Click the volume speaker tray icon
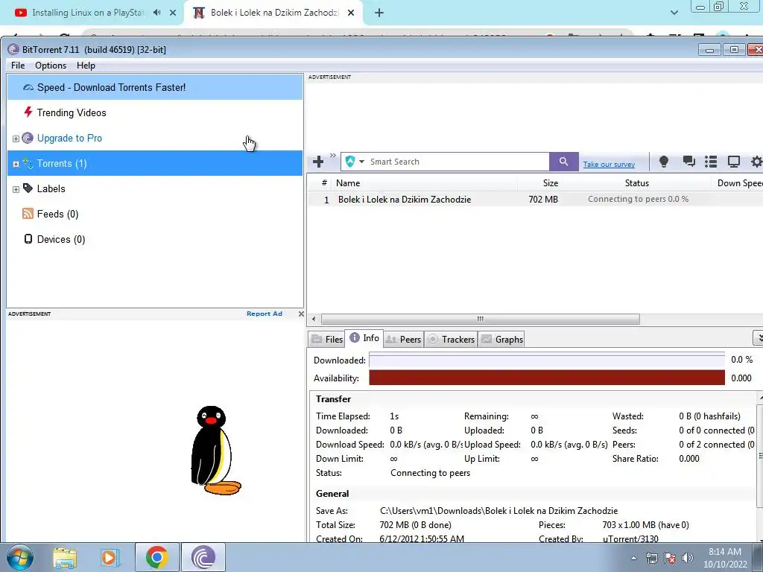This screenshot has height=572, width=763. coord(688,558)
